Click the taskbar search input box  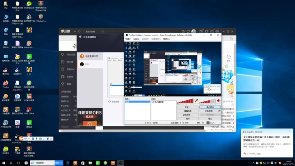click(x=42, y=163)
